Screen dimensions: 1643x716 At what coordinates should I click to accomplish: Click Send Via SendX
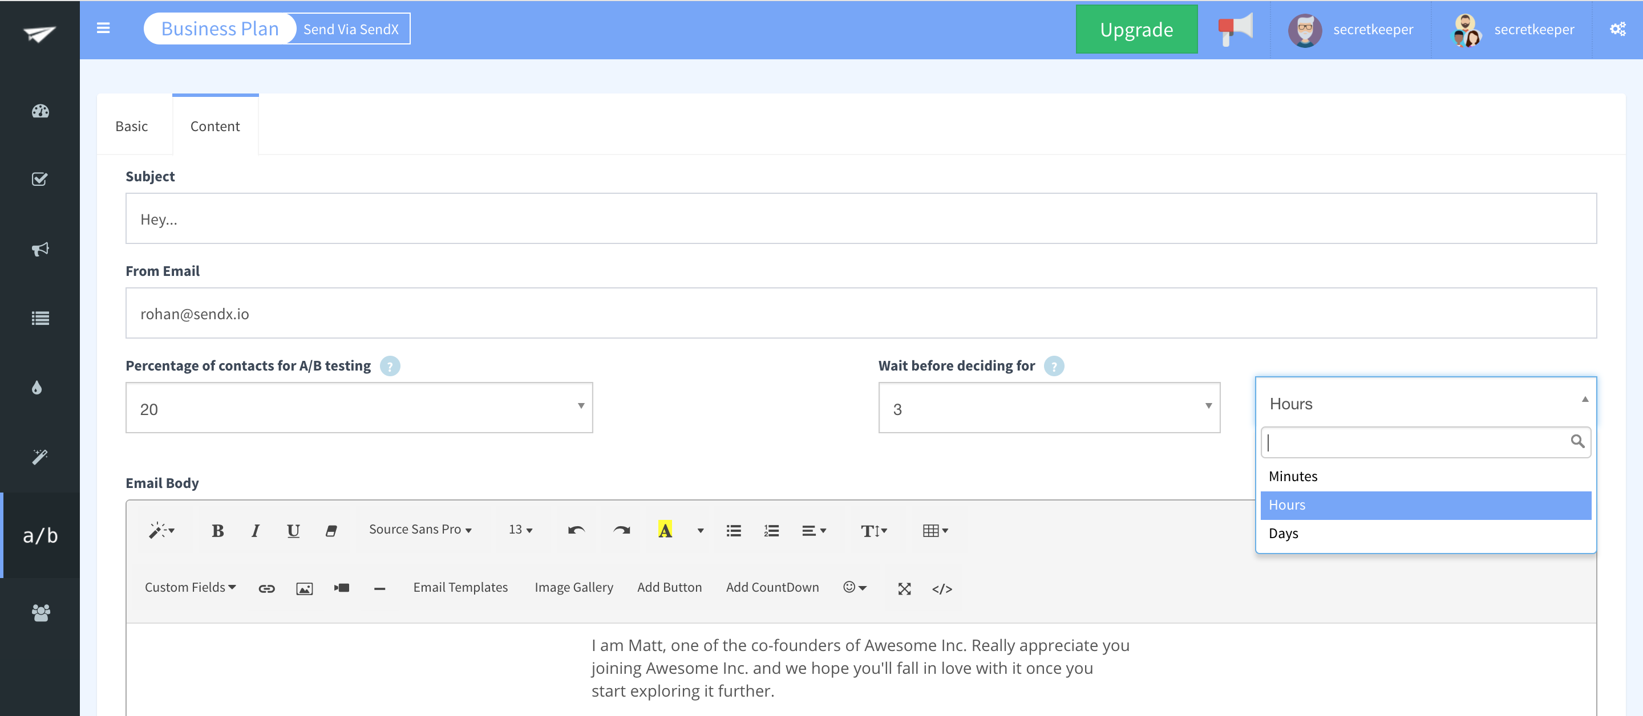click(x=351, y=29)
